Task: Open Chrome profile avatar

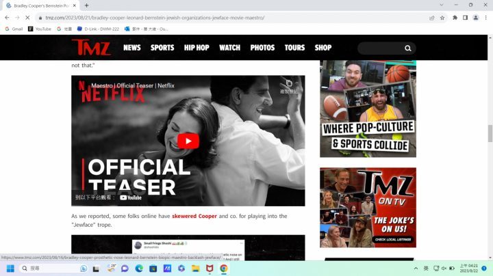Action: pyautogui.click(x=476, y=18)
